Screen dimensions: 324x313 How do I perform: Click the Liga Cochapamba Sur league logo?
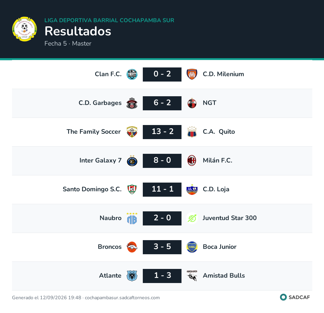pyautogui.click(x=24, y=29)
